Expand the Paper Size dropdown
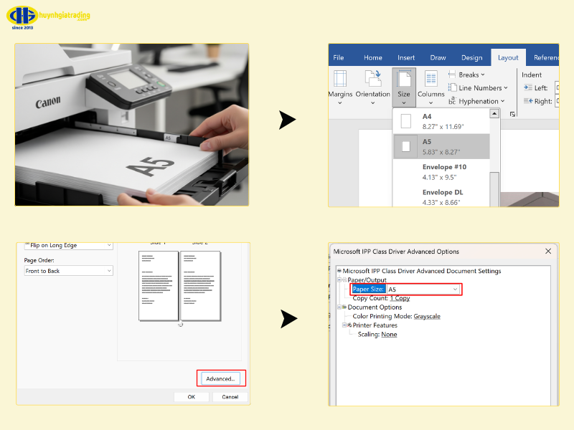The height and width of the screenshot is (430, 574). [455, 290]
